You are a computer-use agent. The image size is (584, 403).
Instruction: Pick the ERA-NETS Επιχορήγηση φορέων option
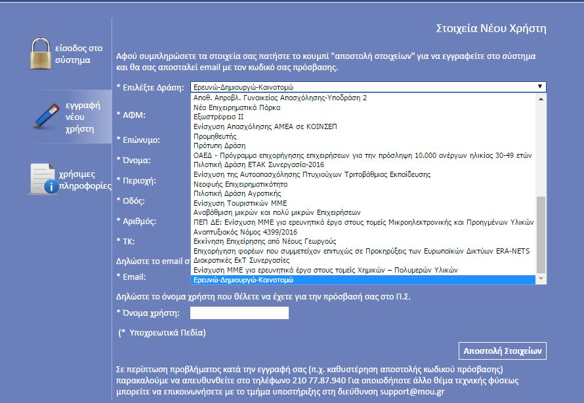tap(363, 250)
